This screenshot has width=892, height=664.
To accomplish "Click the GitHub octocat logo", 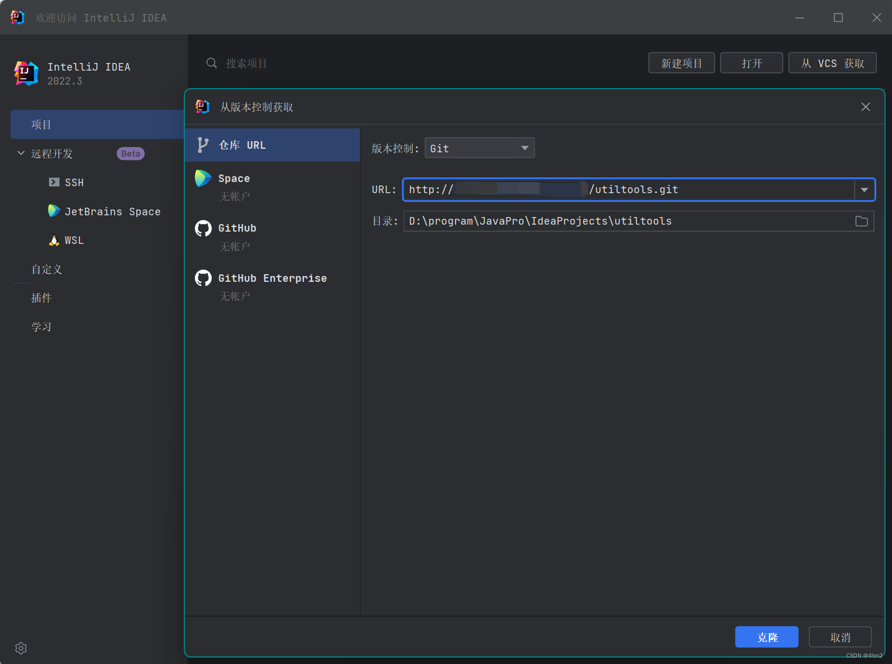I will 203,228.
